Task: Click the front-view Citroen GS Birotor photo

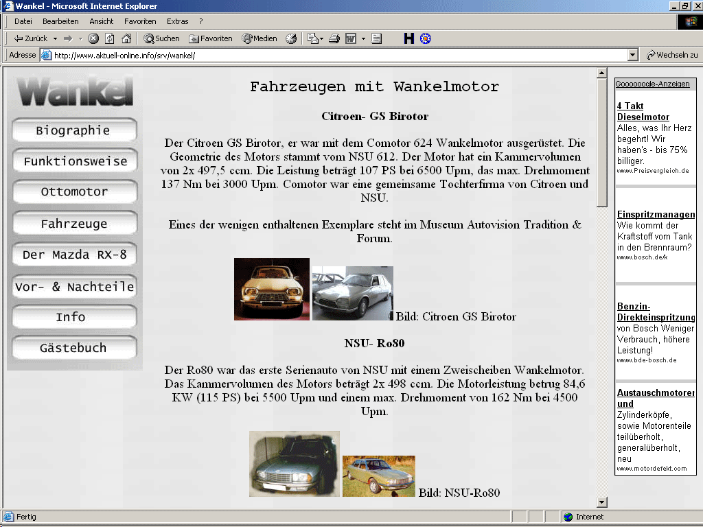Action: point(271,289)
